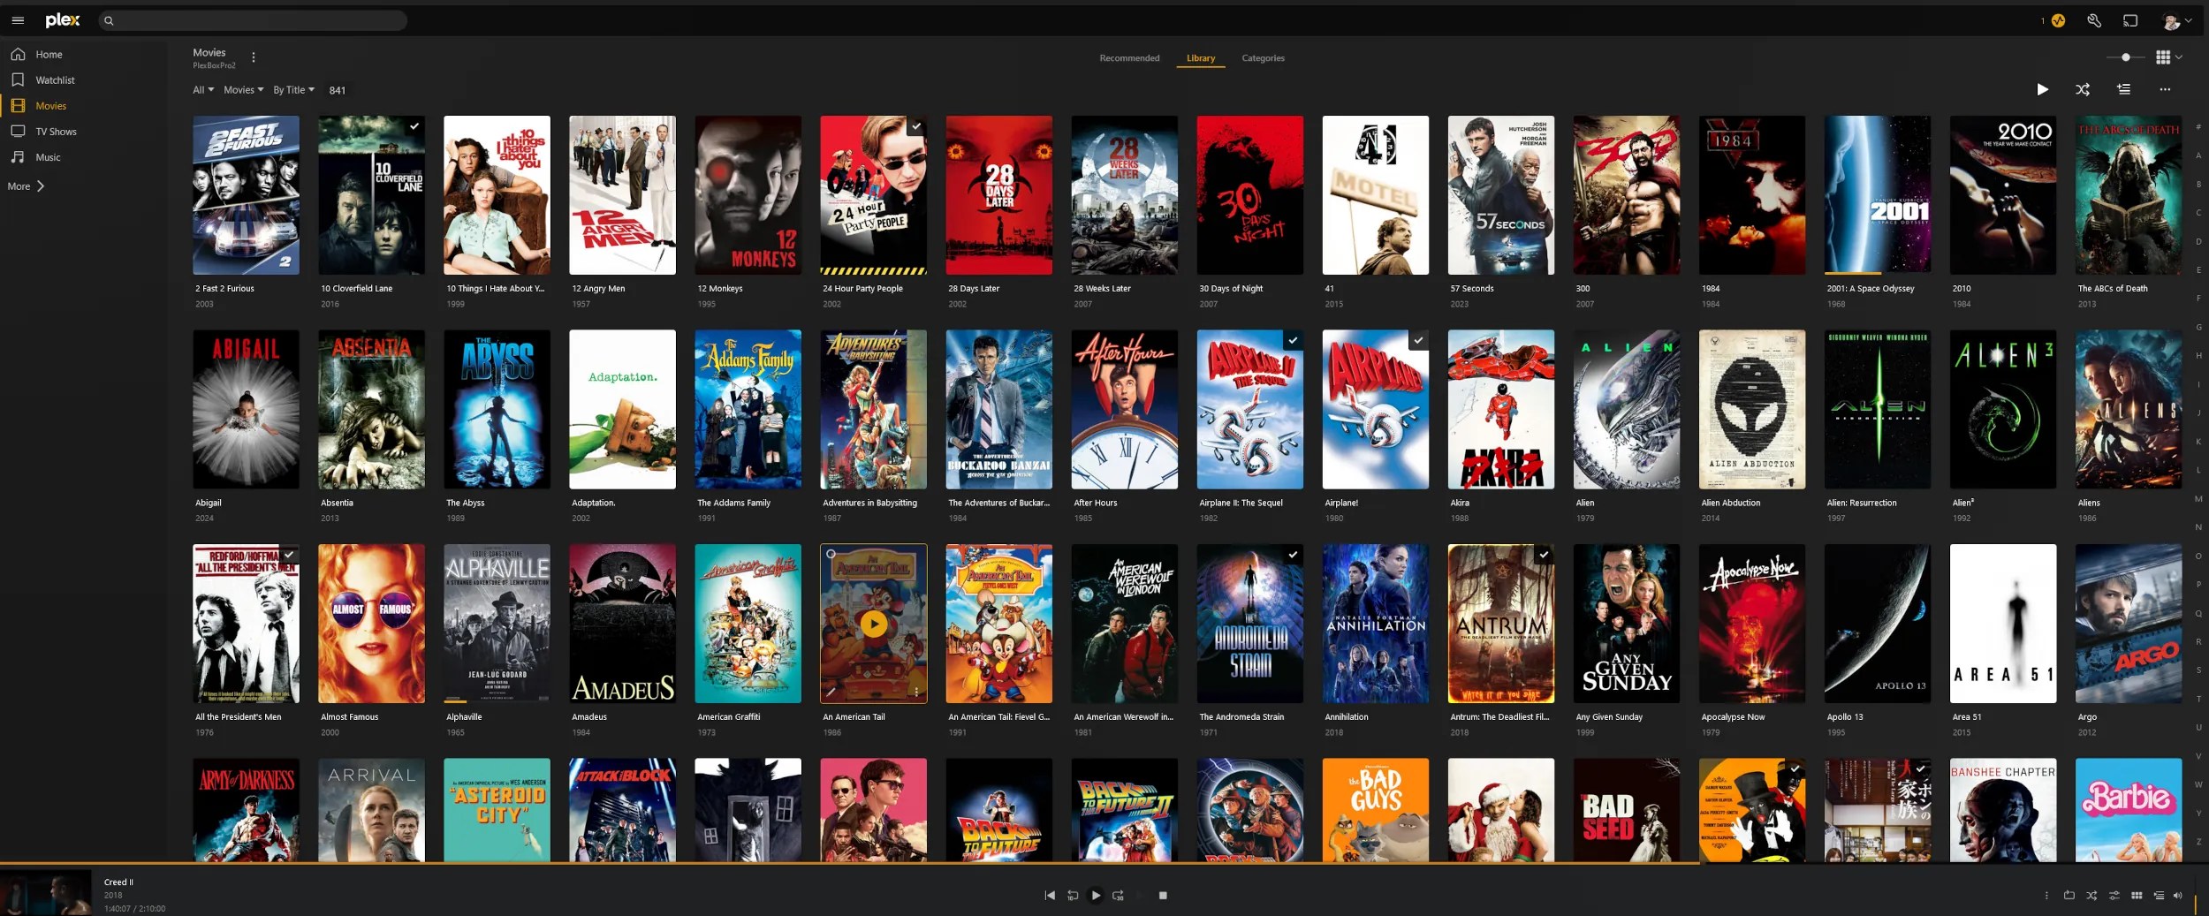The image size is (2209, 916).
Task: Switch to the Categories tab
Action: [1263, 58]
